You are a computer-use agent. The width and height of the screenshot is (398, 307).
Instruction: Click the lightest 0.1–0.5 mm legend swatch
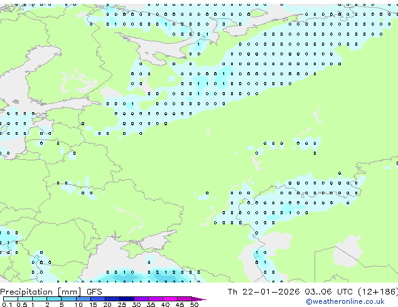(x=11, y=299)
